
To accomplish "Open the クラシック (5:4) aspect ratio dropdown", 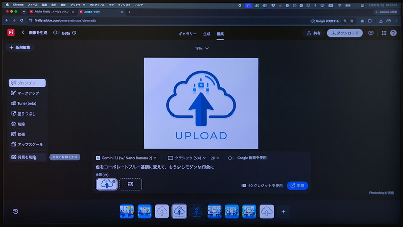I will click(186, 158).
